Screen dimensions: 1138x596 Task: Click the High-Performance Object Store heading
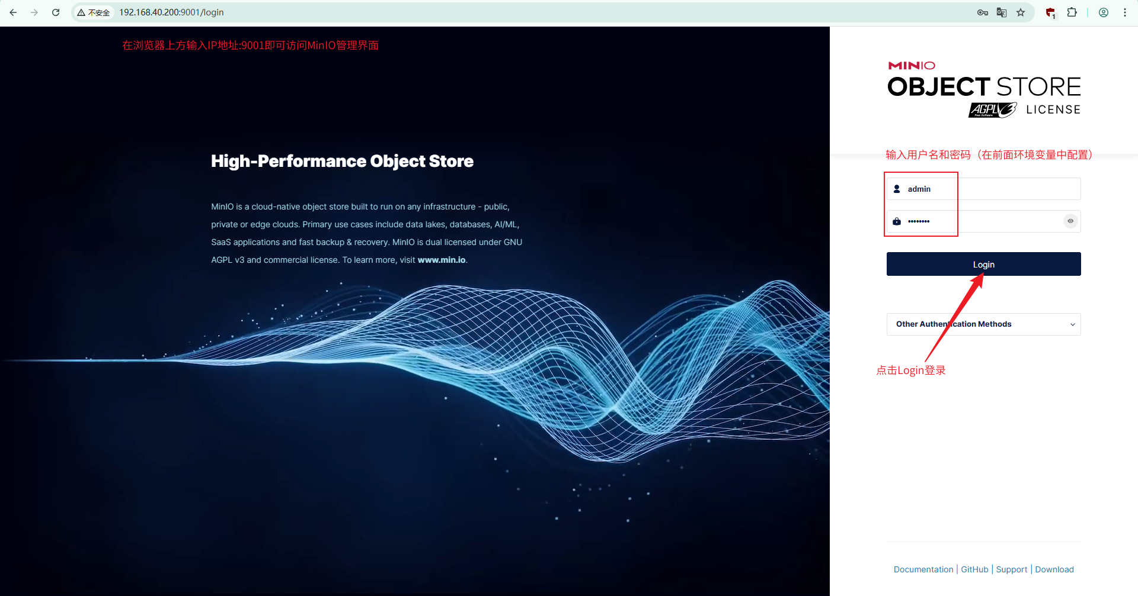click(342, 161)
